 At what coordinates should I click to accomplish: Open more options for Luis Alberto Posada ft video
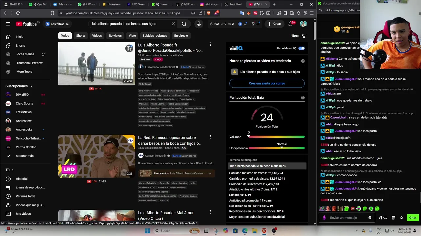[x=210, y=44]
